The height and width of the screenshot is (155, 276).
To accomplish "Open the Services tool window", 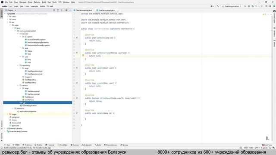I will click(75, 145).
